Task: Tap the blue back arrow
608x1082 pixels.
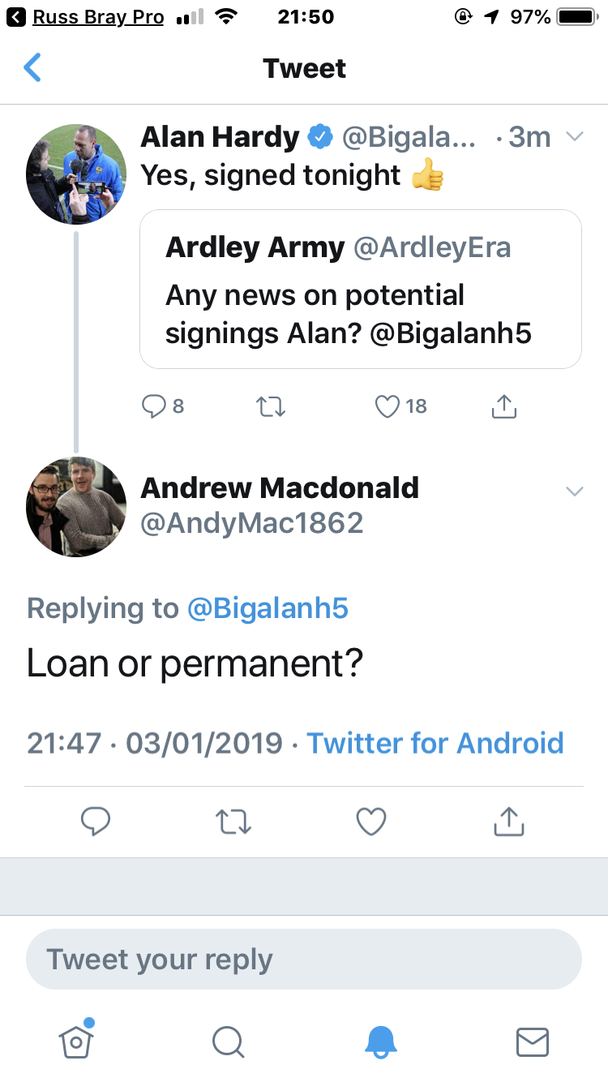Action: pos(32,68)
